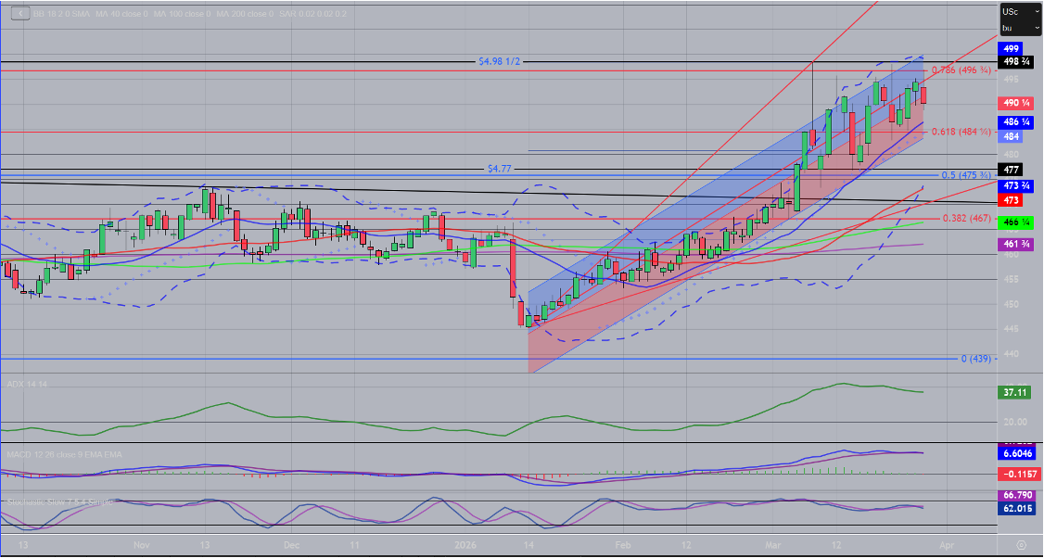Click the $4.98 1/2 horizontal line label
The width and height of the screenshot is (1044, 558).
coord(499,61)
